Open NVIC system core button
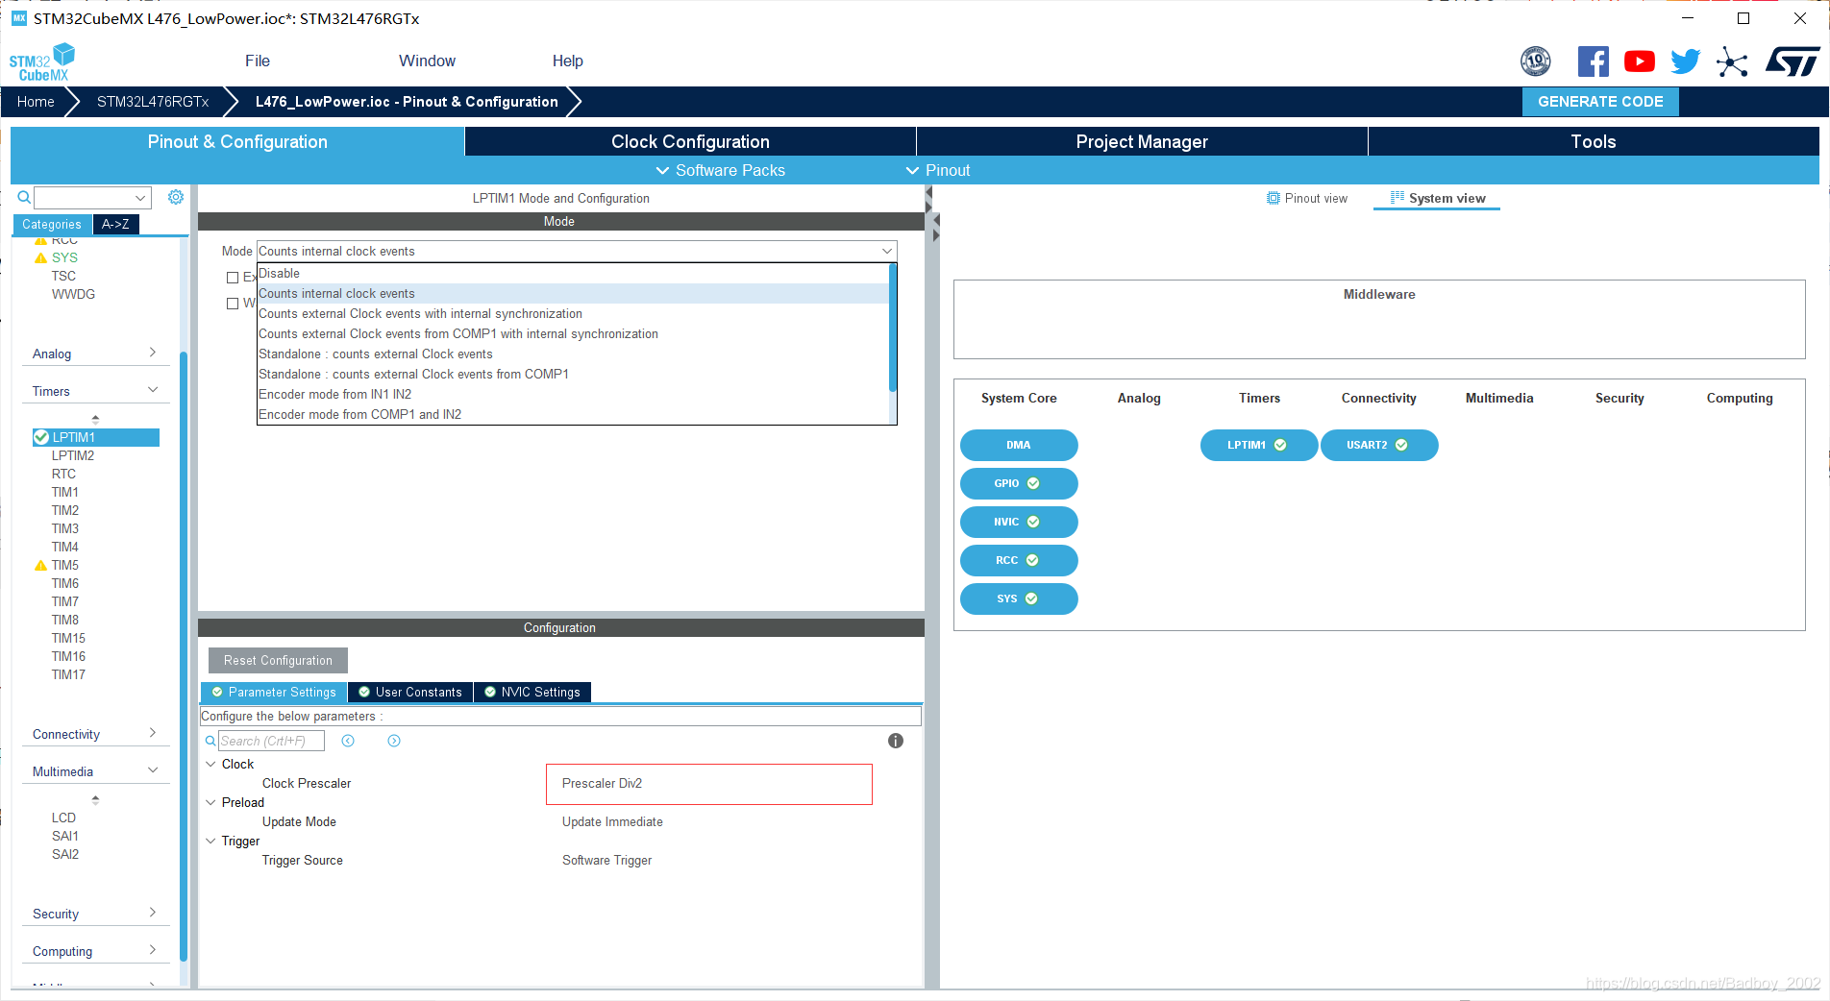 point(1019,522)
